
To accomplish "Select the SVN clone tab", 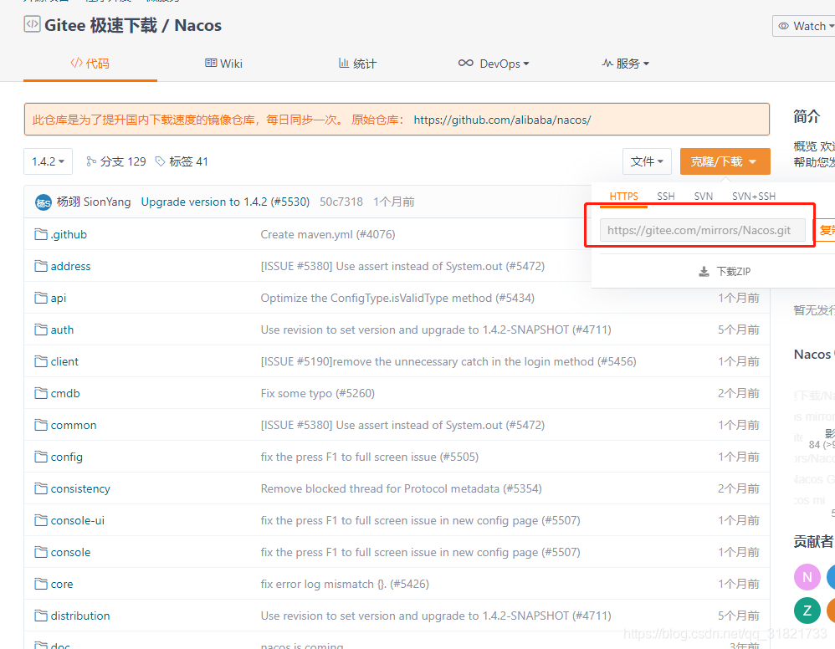I will pos(704,196).
